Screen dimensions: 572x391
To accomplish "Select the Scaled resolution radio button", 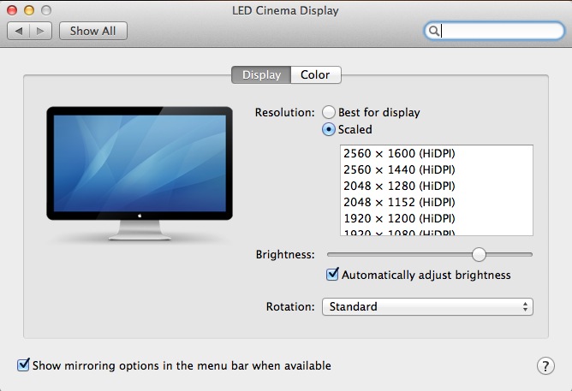I will (328, 129).
